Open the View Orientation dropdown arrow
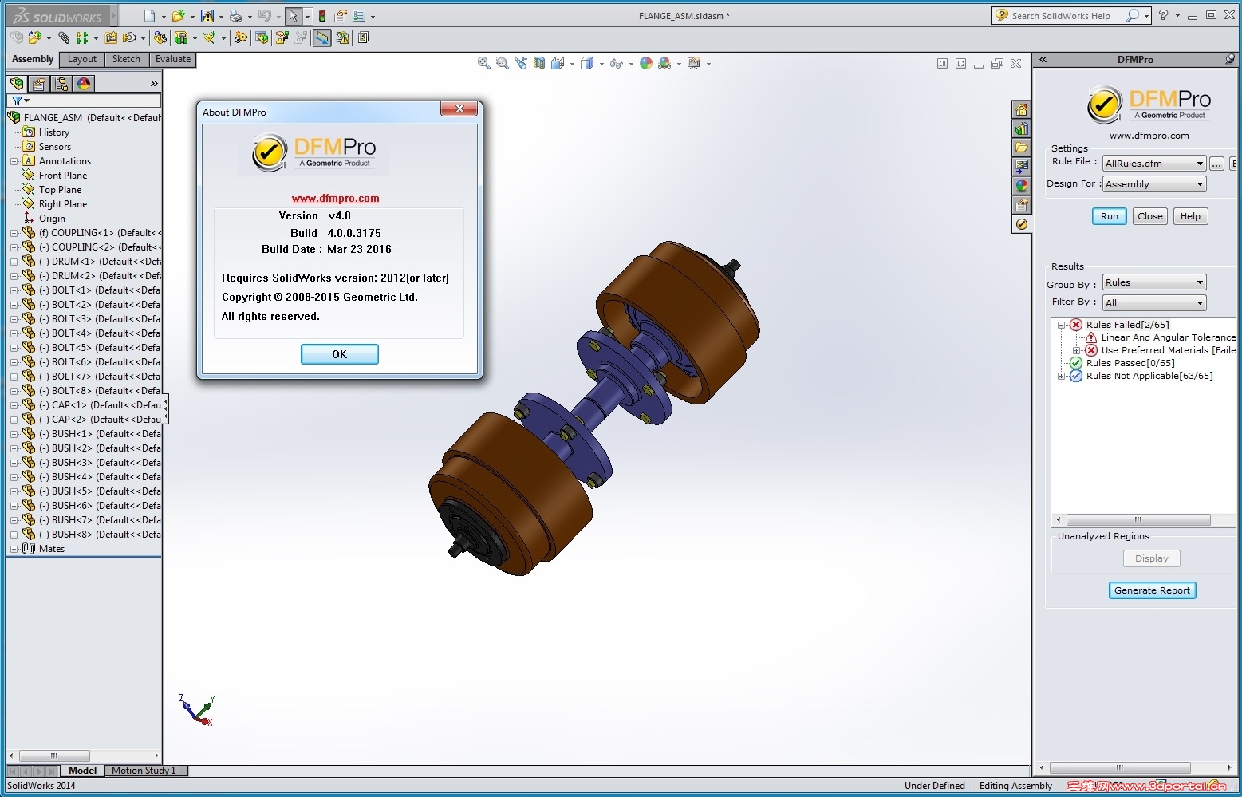The height and width of the screenshot is (797, 1242). (x=572, y=64)
